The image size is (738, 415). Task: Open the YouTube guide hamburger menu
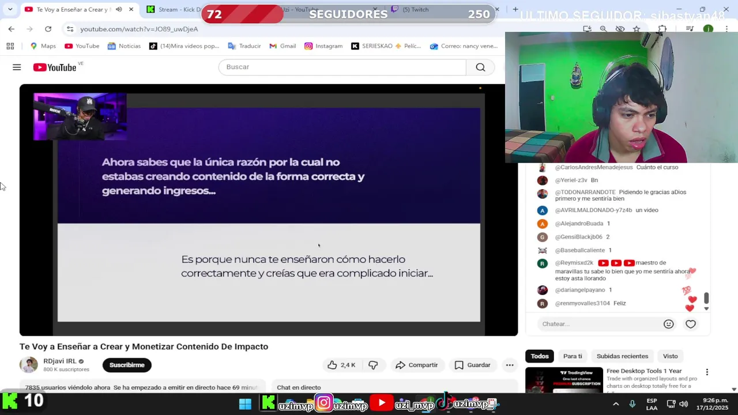click(x=17, y=67)
